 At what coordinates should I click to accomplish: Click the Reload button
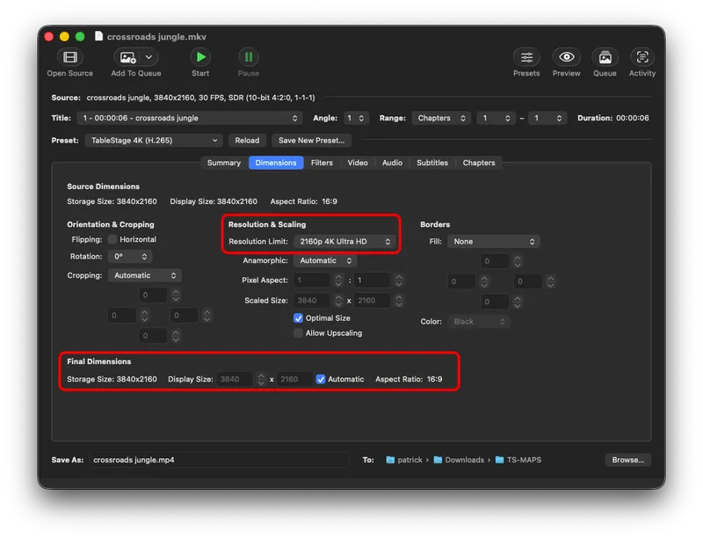tap(247, 141)
